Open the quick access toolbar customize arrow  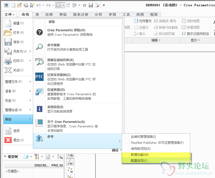[x=104, y=5]
